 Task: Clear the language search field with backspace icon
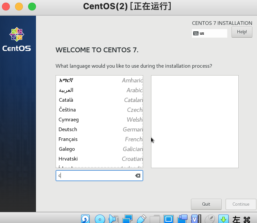(138, 176)
